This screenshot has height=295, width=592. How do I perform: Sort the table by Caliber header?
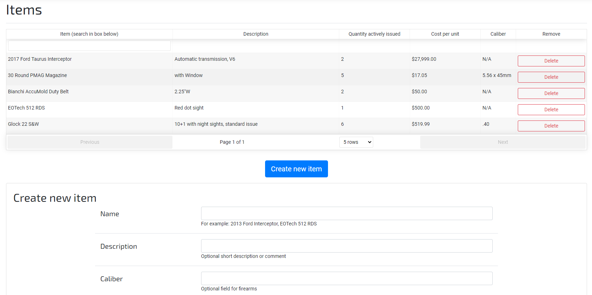(498, 34)
